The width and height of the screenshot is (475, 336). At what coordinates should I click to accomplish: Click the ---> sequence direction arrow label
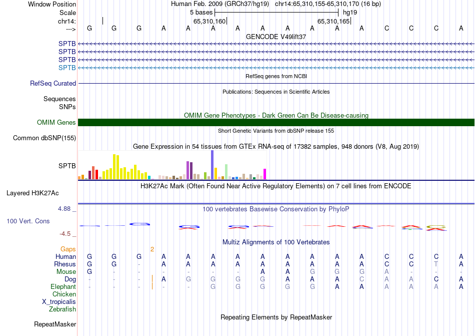click(x=71, y=29)
